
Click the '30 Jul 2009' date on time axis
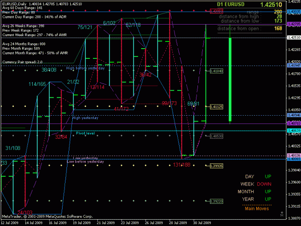(x=202, y=223)
